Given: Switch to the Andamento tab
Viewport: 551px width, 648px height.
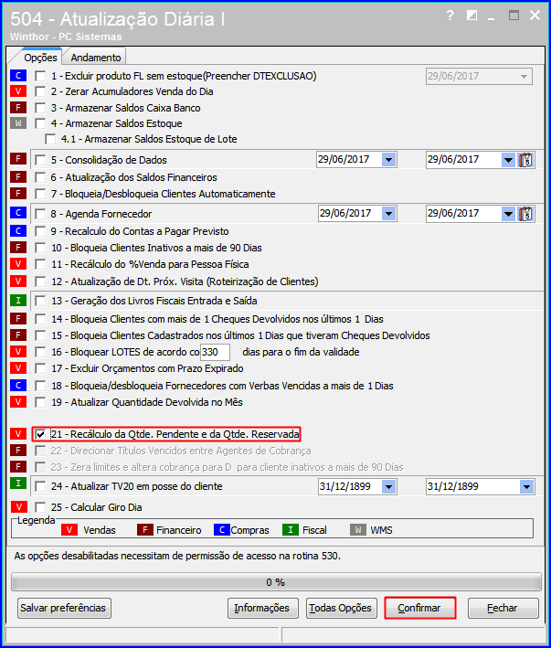Looking at the screenshot, I should tap(95, 58).
